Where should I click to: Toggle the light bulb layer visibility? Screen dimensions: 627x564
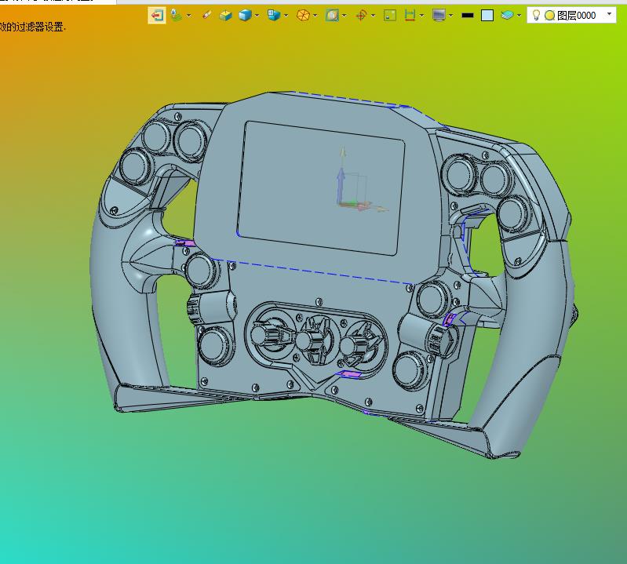click(x=536, y=15)
